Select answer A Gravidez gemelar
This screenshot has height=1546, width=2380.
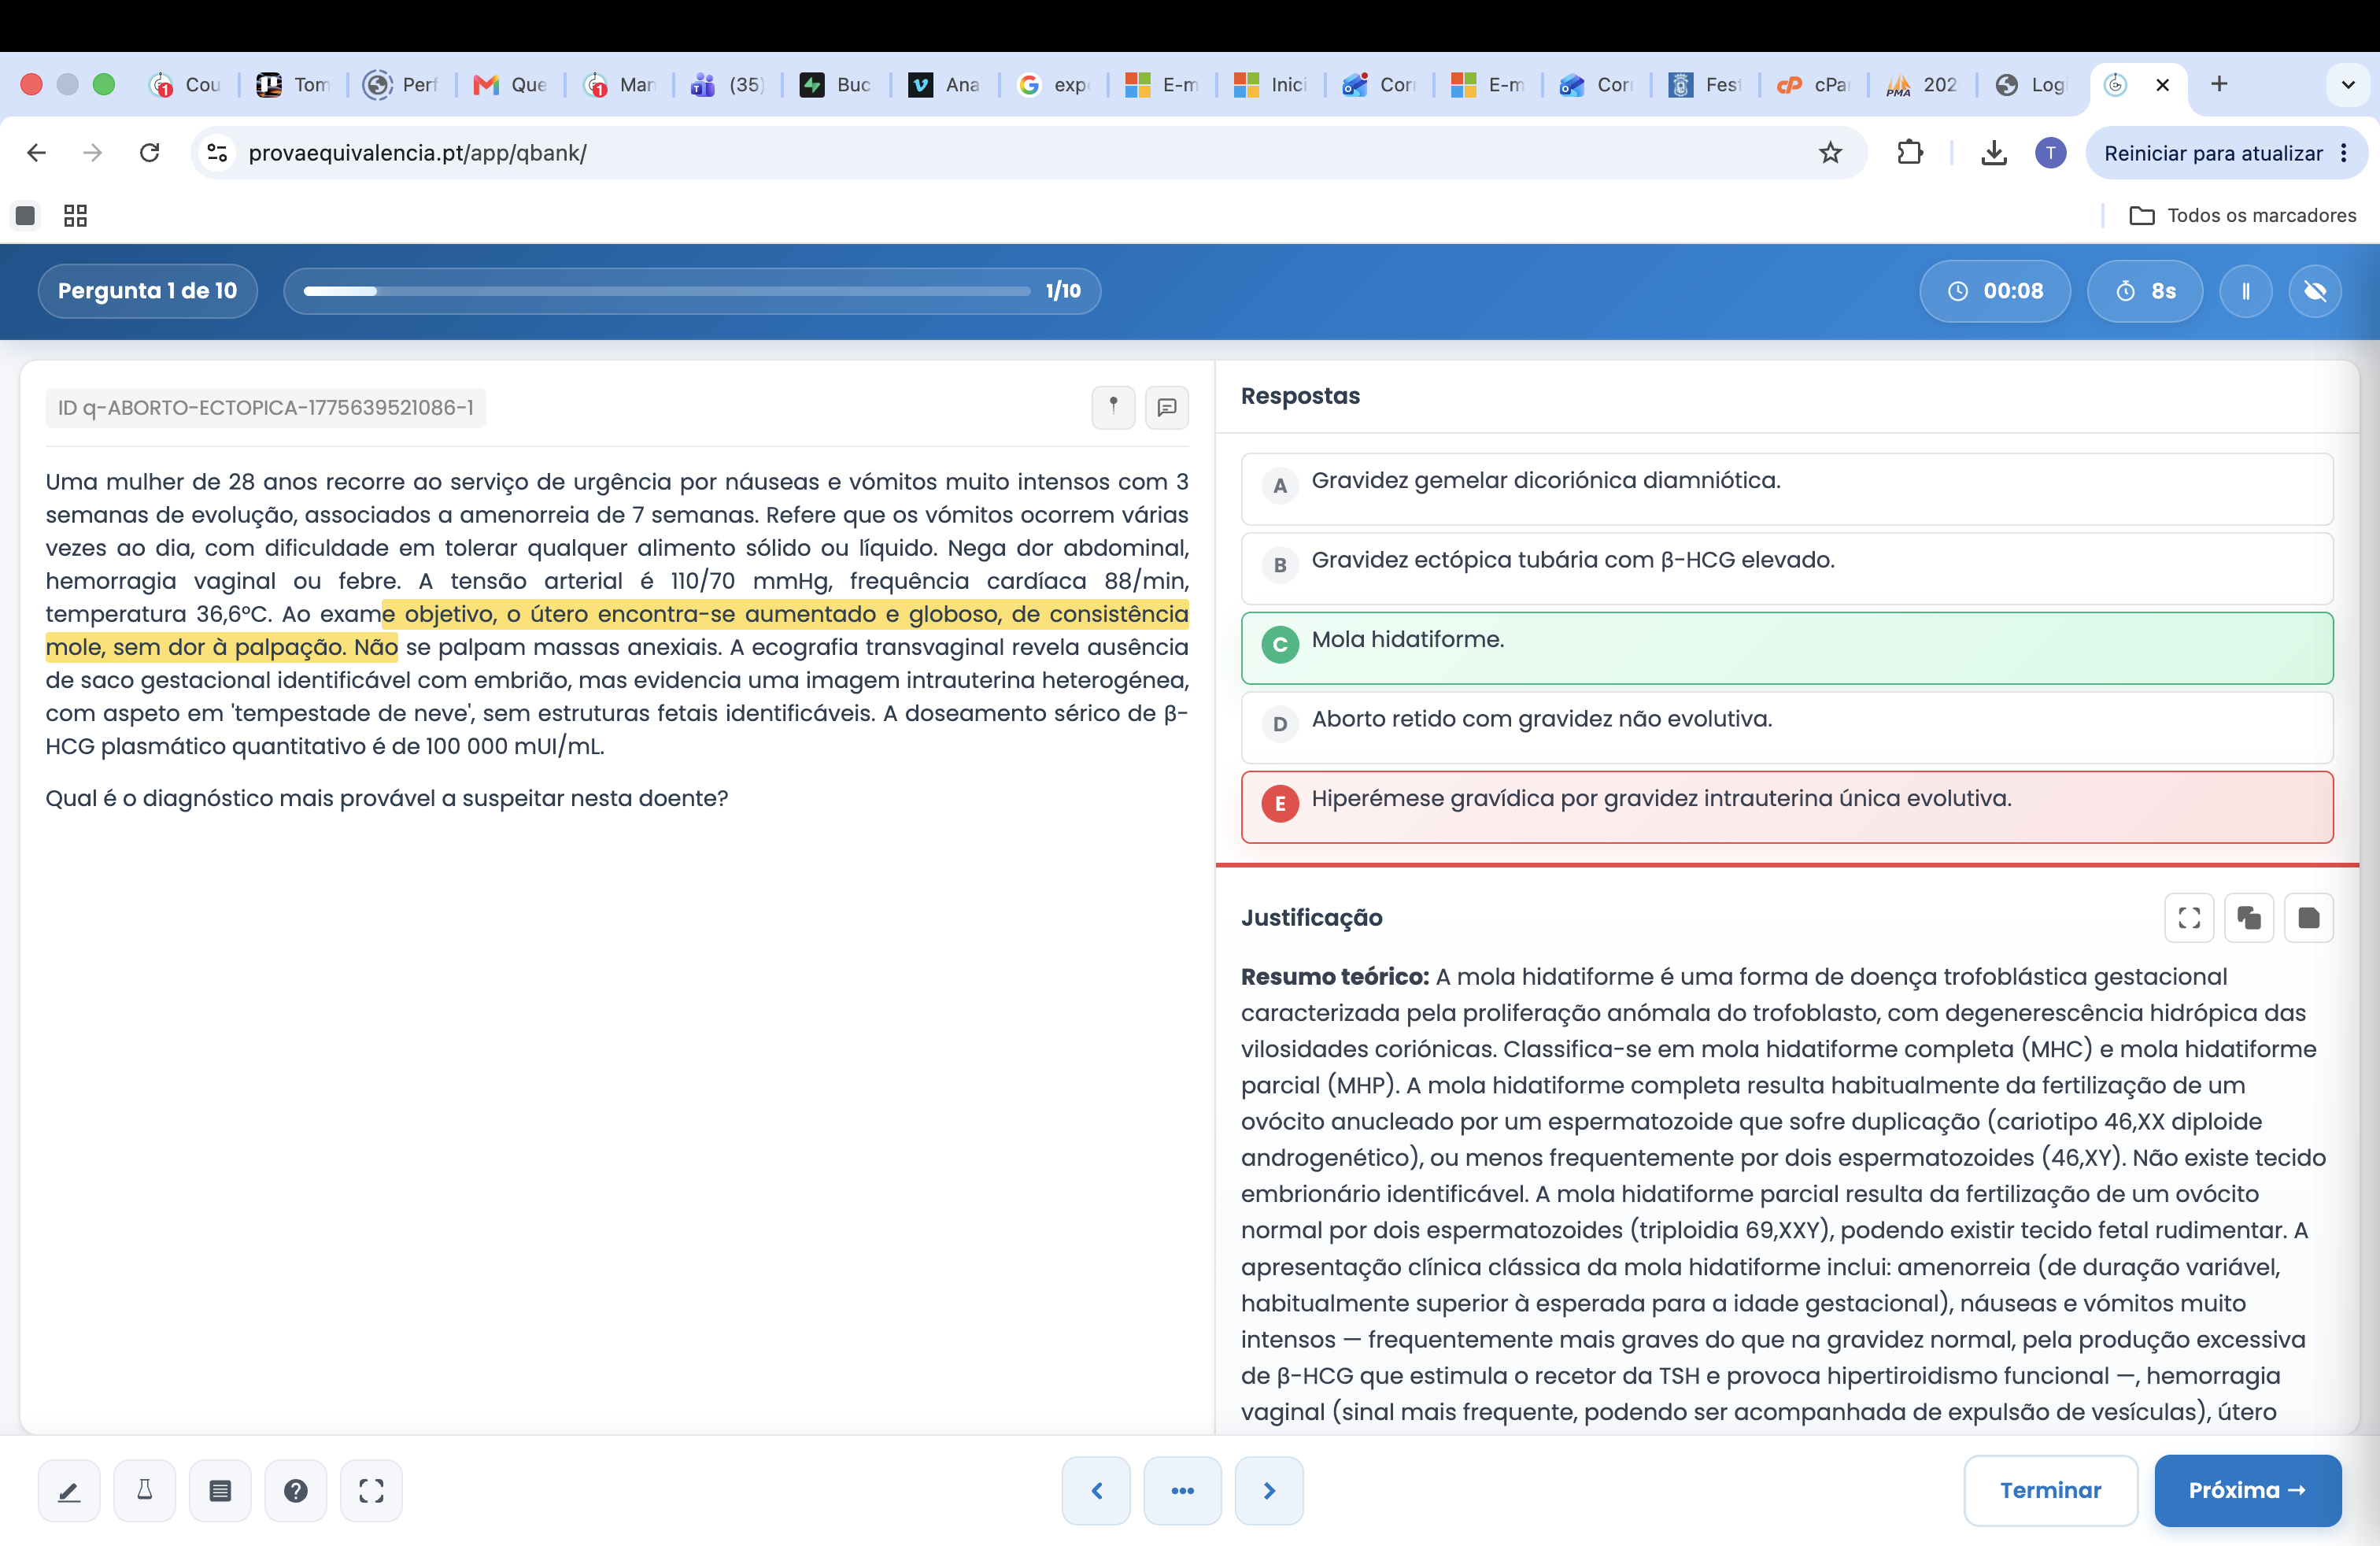tap(1787, 489)
